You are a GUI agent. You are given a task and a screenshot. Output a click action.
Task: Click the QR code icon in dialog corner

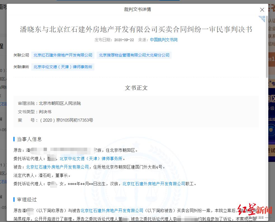click(262, 19)
